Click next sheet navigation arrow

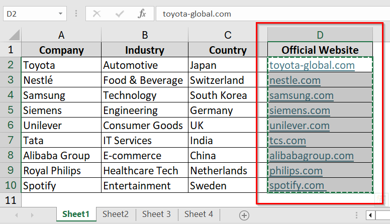32,215
